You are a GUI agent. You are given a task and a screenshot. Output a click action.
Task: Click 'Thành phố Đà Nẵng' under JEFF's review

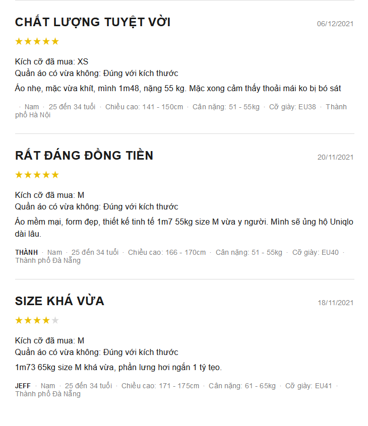point(48,394)
